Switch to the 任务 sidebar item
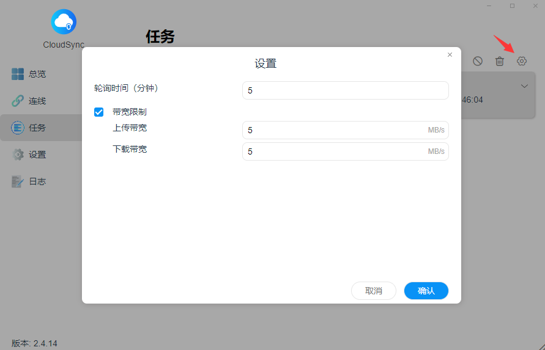Viewport: 545px width, 350px height. pyautogui.click(x=37, y=128)
